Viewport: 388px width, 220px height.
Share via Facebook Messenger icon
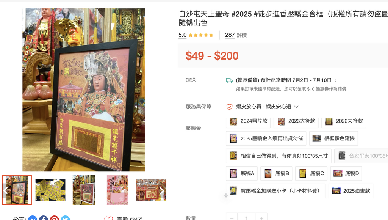click(33, 218)
